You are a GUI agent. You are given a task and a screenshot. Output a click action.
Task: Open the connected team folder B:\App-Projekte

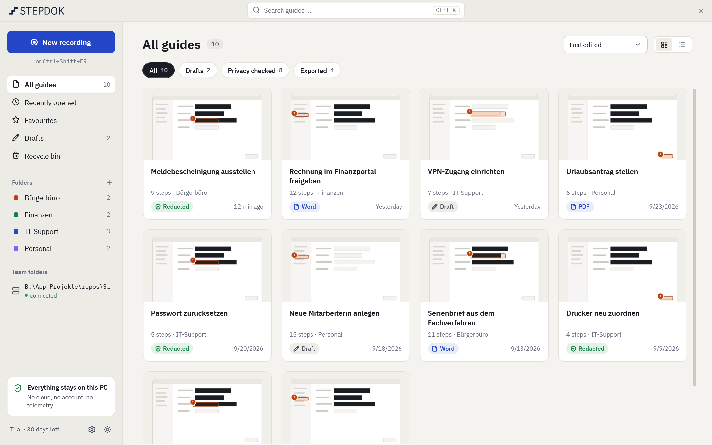[61, 291]
